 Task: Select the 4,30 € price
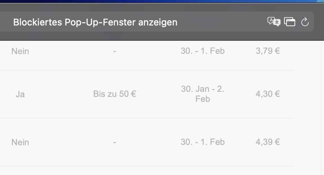tap(268, 94)
